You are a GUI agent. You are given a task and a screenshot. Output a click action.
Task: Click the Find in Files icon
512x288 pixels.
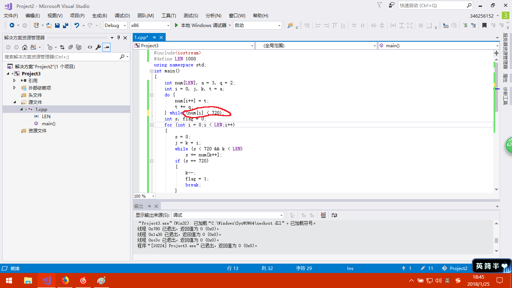click(290, 25)
